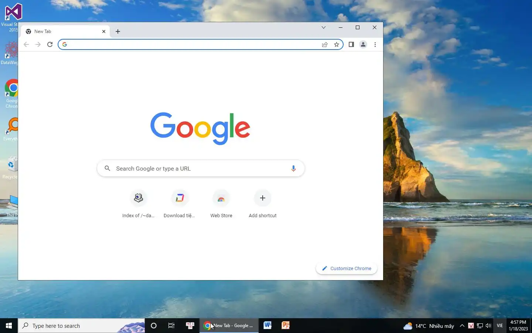This screenshot has width=532, height=333.
Task: Click the magnifier icon in Google search box
Action: coord(107,168)
